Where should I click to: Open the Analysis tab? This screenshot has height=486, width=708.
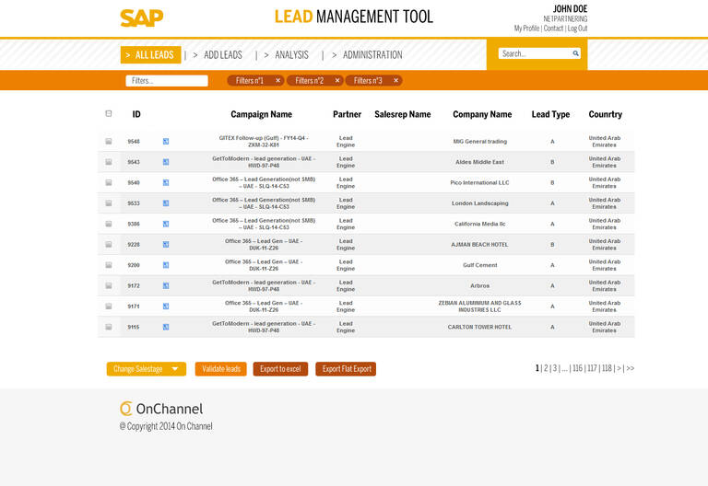(x=291, y=55)
